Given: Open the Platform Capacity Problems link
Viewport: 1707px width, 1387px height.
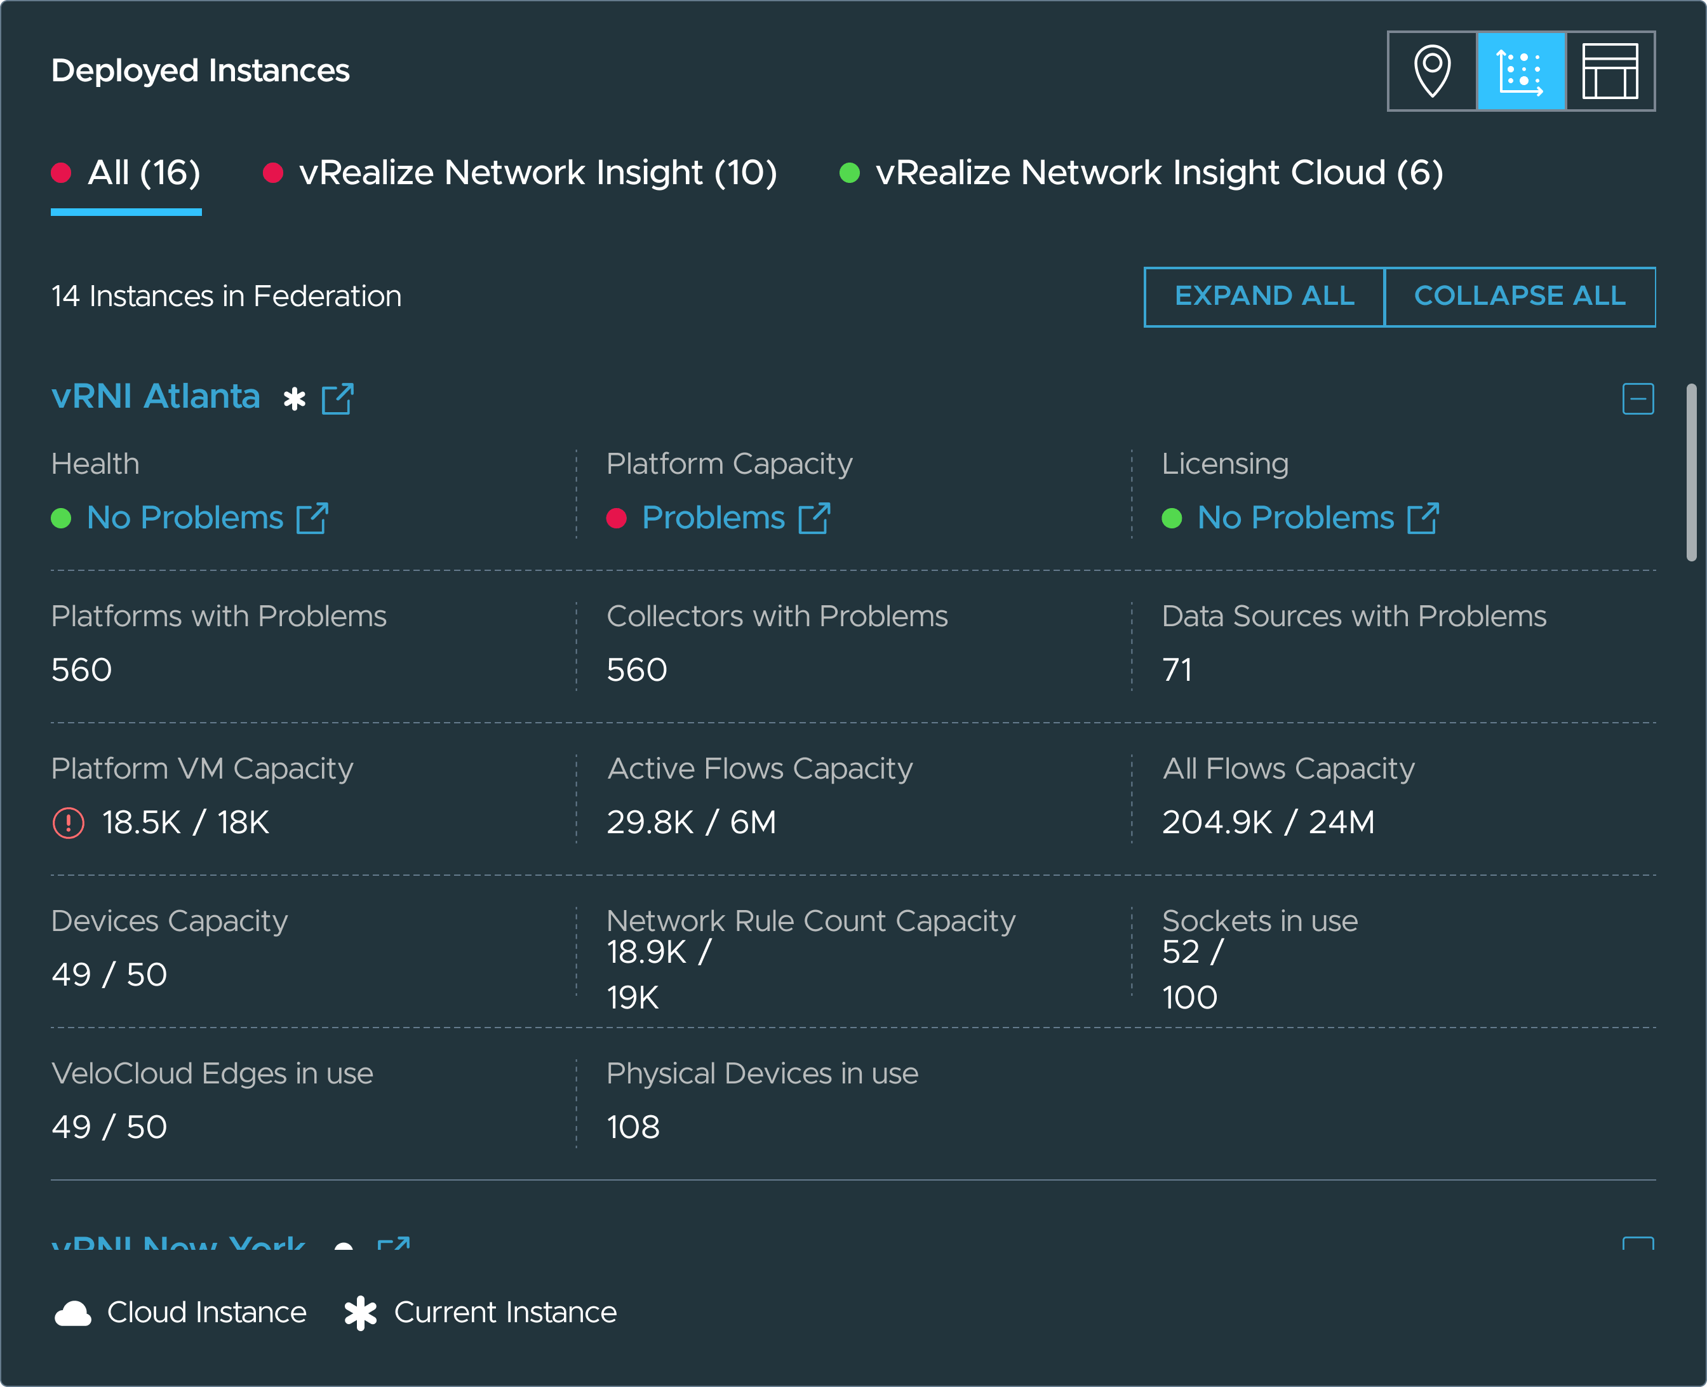Looking at the screenshot, I should tap(713, 518).
